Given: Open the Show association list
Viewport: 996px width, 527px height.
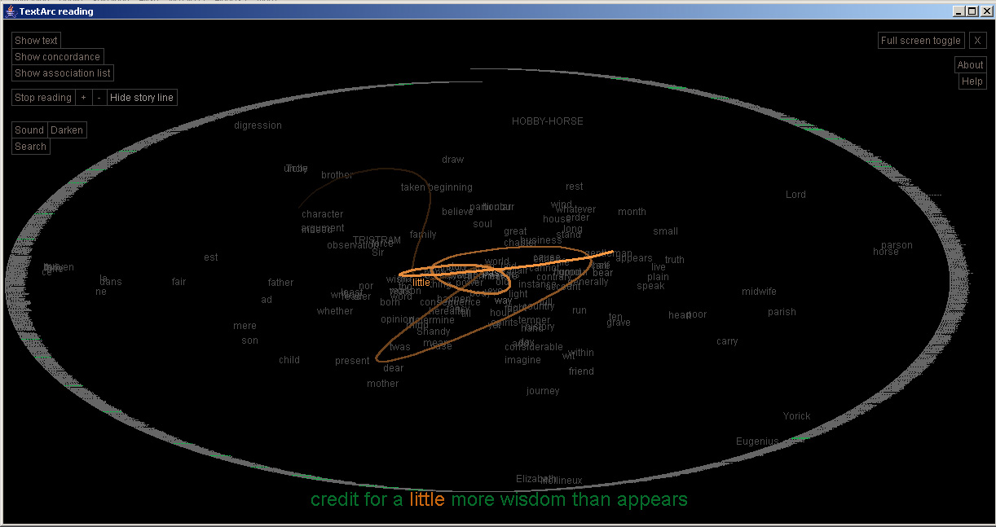Looking at the screenshot, I should (63, 73).
